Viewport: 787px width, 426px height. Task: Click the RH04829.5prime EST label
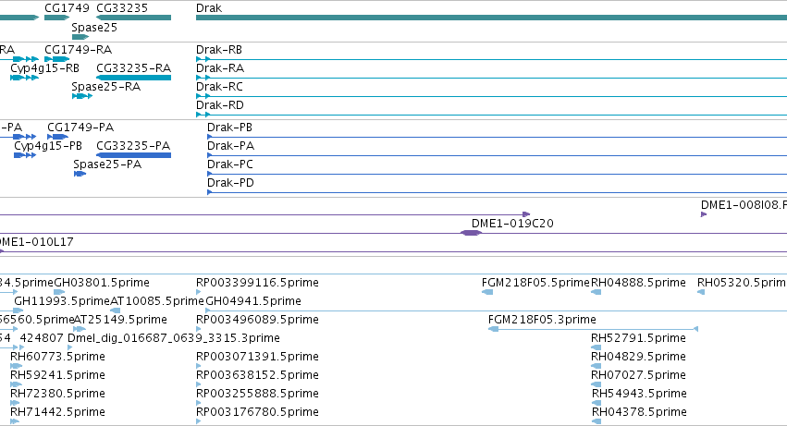coord(638,358)
